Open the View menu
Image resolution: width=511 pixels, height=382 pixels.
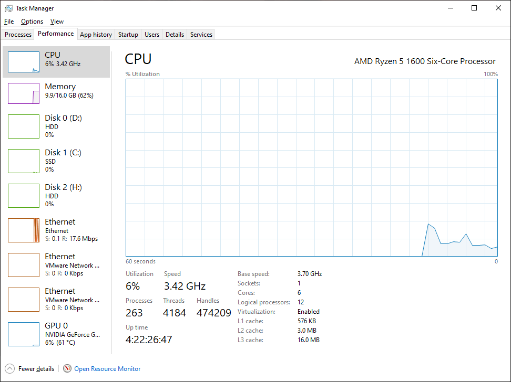click(57, 22)
